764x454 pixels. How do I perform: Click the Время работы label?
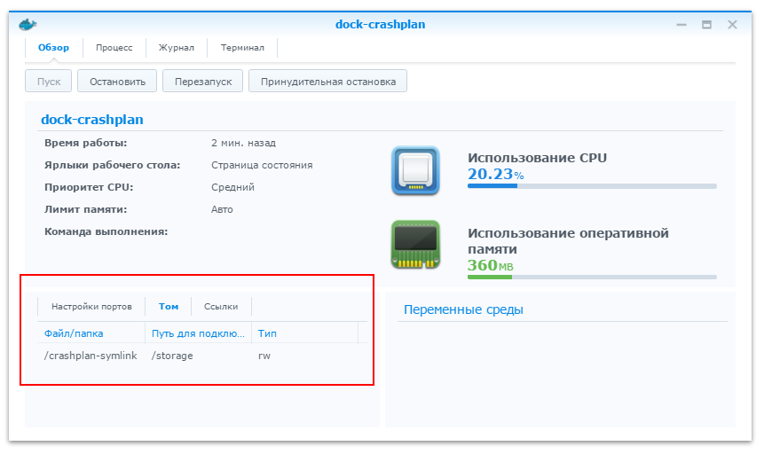point(86,143)
